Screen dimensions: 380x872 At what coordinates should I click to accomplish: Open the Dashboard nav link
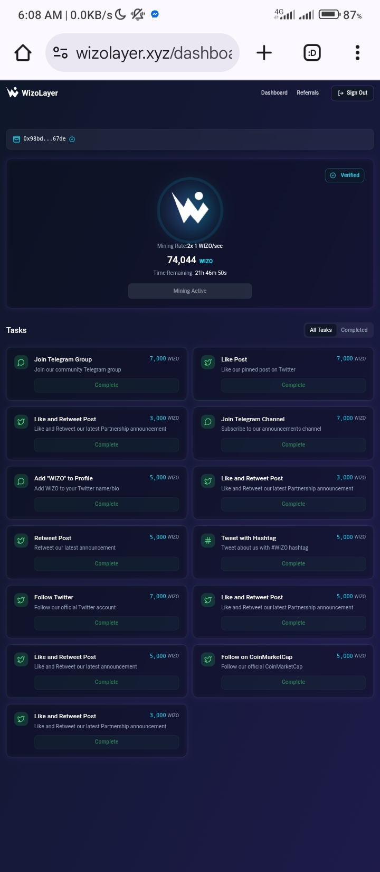coord(274,92)
